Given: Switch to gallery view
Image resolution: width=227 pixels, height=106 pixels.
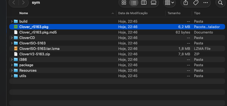Looking at the screenshot, I should [153, 3].
